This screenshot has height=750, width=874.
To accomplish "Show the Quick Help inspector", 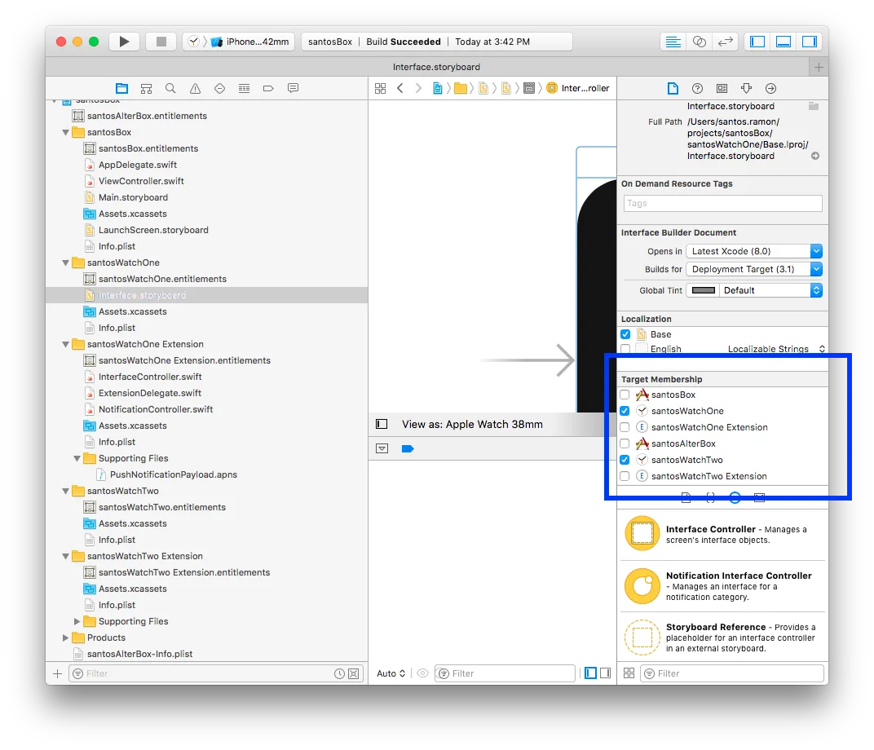I will (697, 88).
